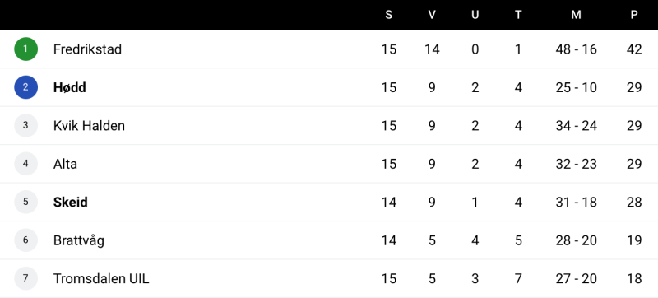Click the T column header
This screenshot has height=298, width=658.
point(518,15)
